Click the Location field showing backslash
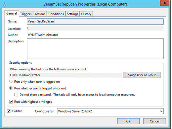 tap(95, 28)
